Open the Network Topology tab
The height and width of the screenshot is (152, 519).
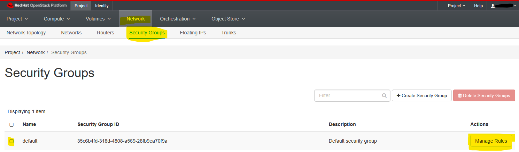[x=26, y=33]
